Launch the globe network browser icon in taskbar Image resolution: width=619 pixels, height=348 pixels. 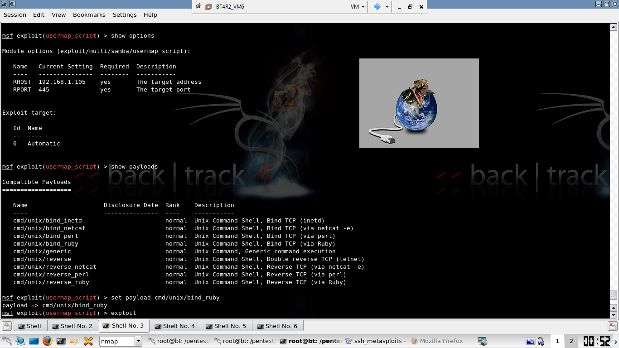pyautogui.click(x=20, y=341)
